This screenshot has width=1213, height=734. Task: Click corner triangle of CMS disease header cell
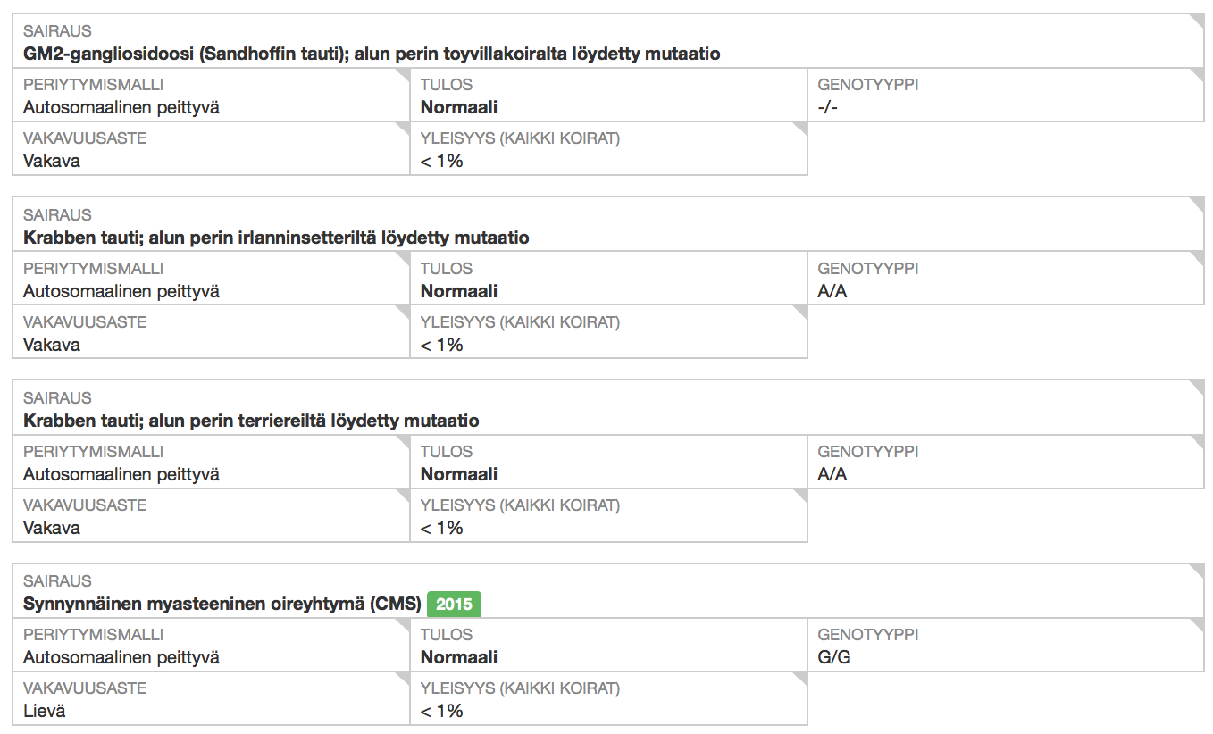(1199, 569)
